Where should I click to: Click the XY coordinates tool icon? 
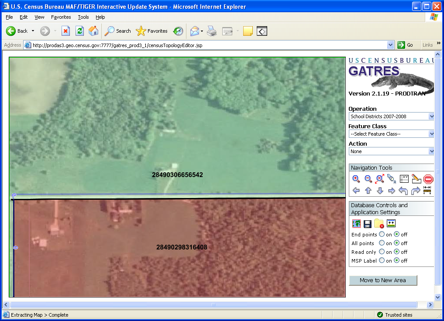tap(404, 179)
